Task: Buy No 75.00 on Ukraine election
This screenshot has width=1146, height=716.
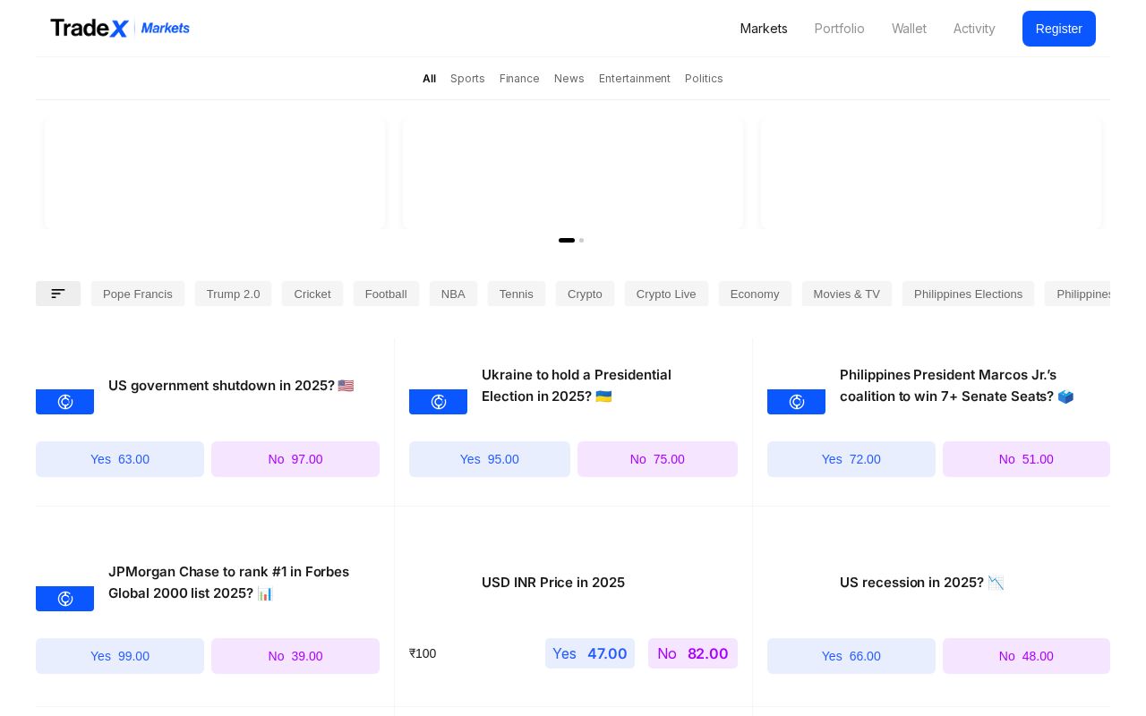Action: point(657,459)
